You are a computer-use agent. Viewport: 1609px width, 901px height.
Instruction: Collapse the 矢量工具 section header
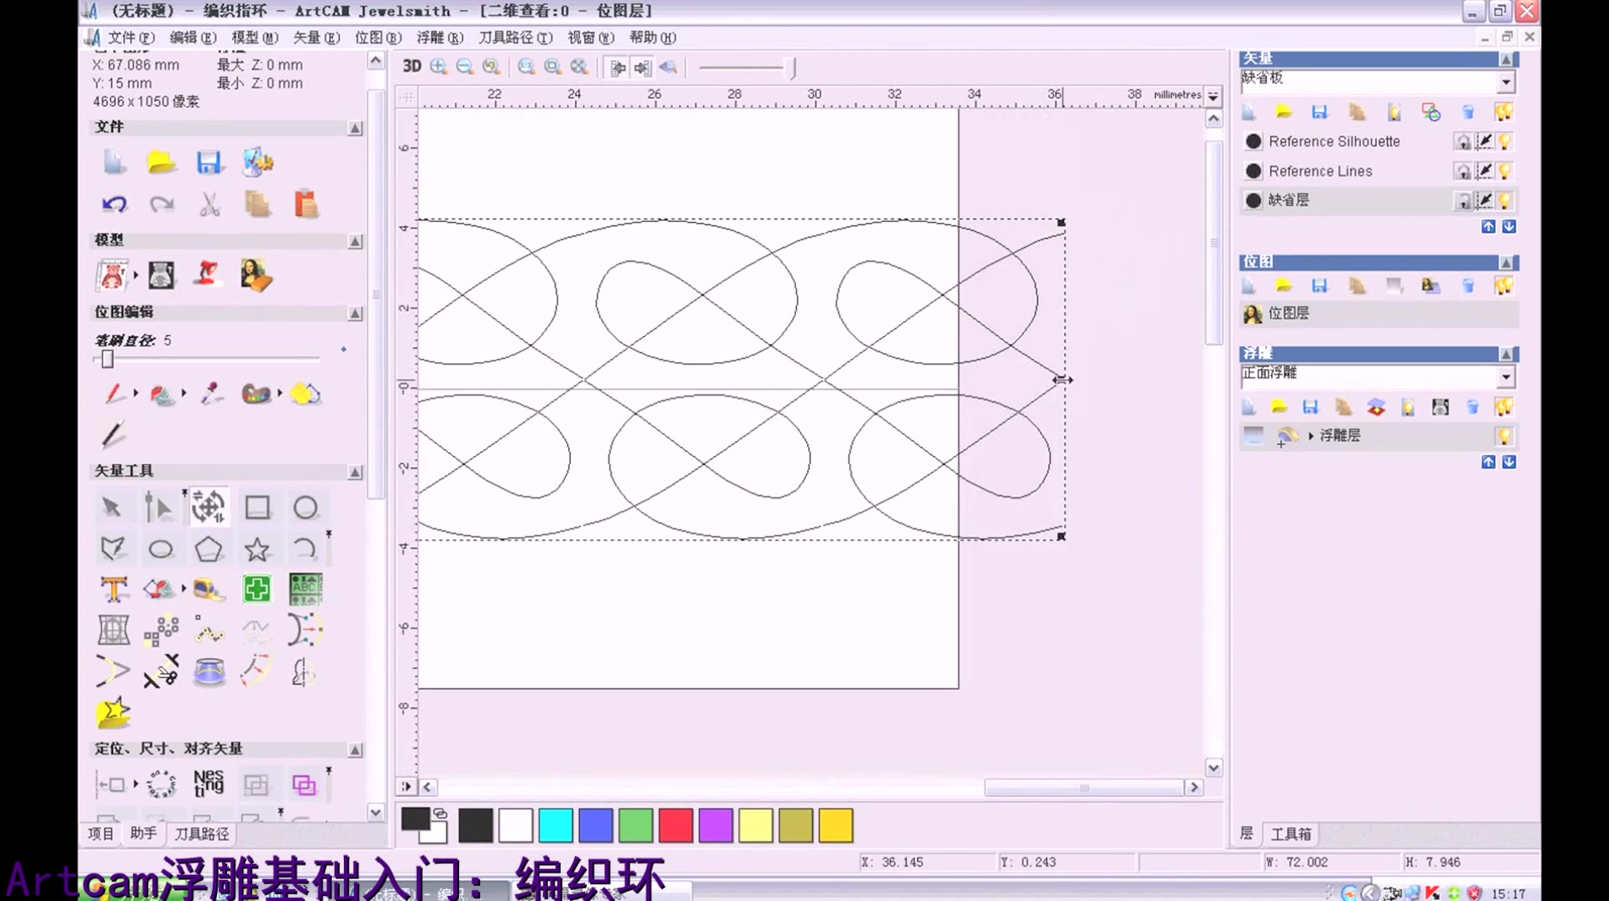point(354,472)
